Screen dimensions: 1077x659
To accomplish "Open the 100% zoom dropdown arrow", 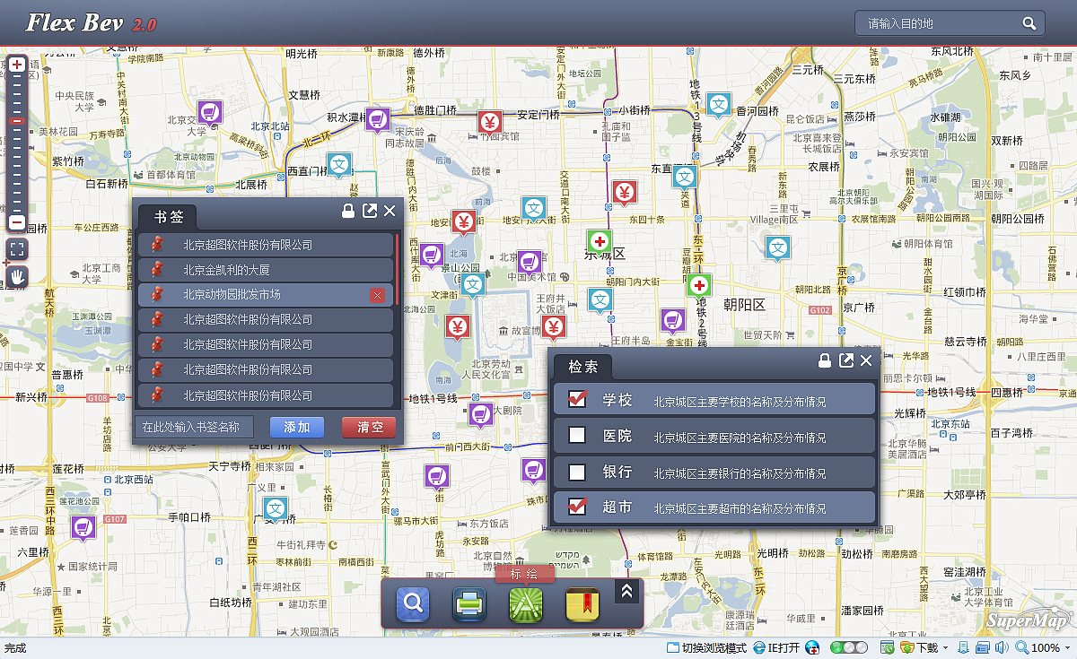I will [x=1066, y=647].
